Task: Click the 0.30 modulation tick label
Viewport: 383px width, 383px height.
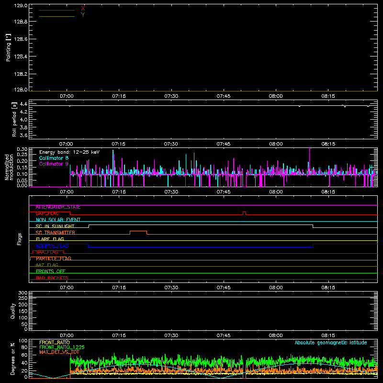Action: tap(22, 149)
